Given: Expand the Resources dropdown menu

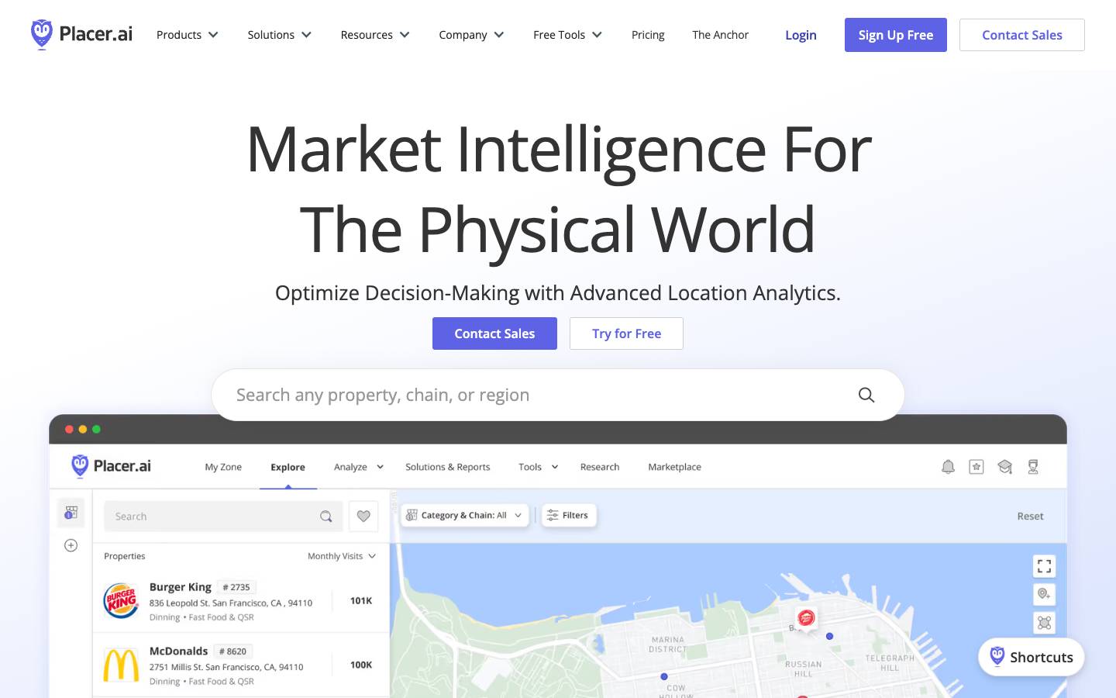Looking at the screenshot, I should [x=375, y=35].
